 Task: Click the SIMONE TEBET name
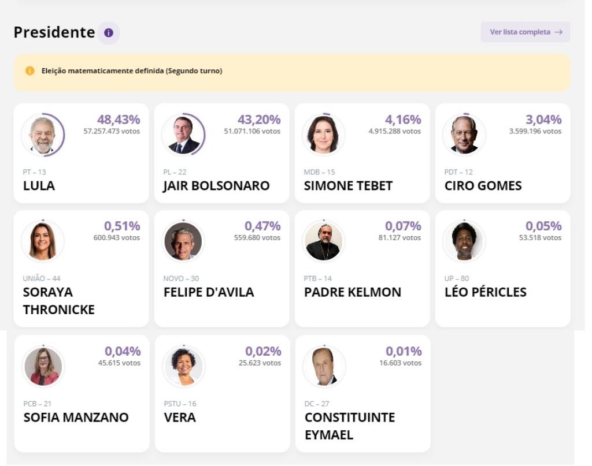click(x=348, y=186)
